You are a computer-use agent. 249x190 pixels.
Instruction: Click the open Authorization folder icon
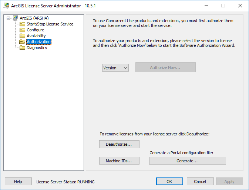click(22, 42)
